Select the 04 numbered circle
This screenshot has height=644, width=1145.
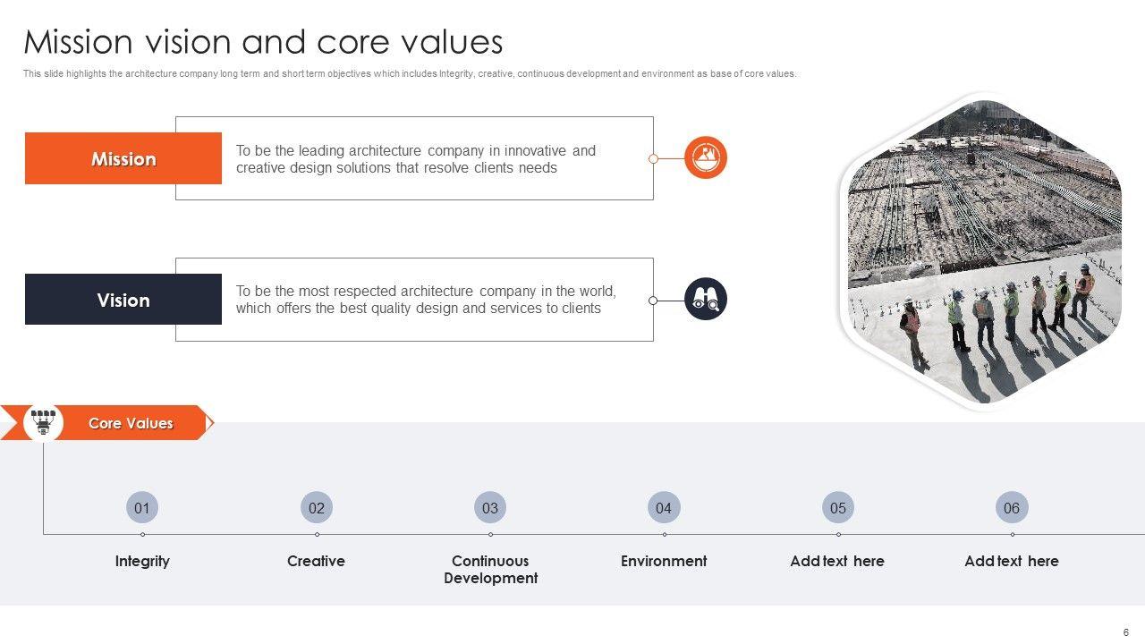pyautogui.click(x=664, y=508)
